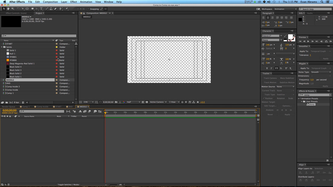Select the Brush tool

coord(47,9)
